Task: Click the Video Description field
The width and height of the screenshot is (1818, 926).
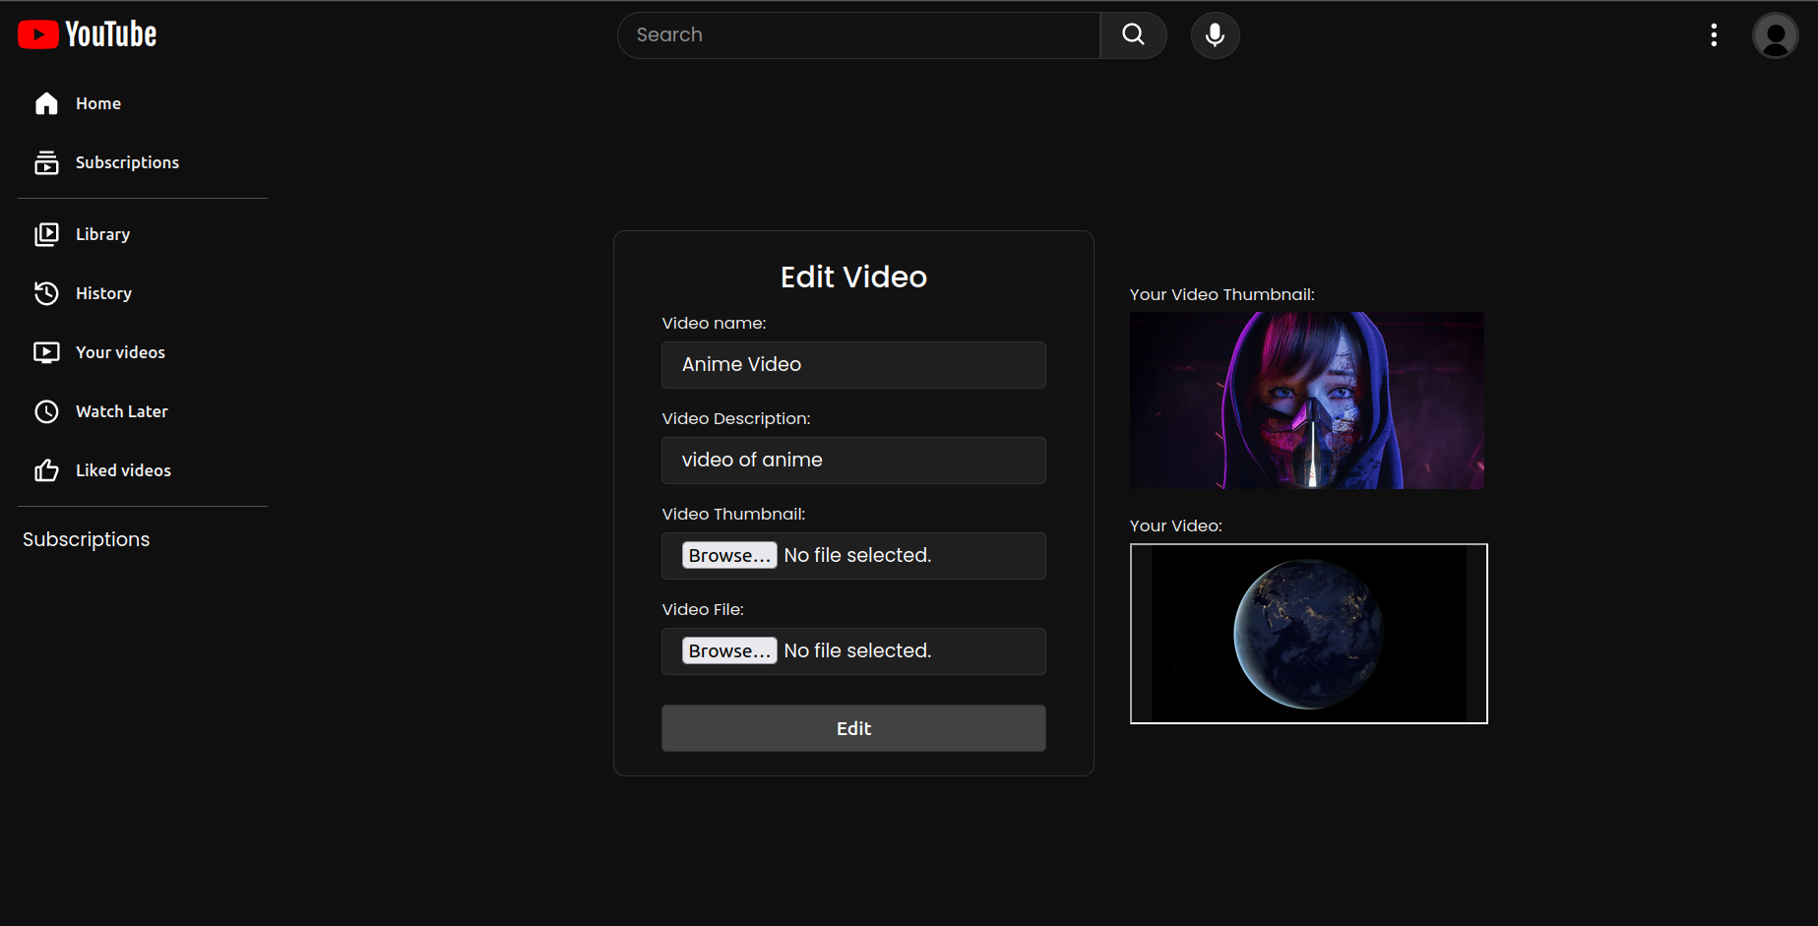Action: click(852, 460)
